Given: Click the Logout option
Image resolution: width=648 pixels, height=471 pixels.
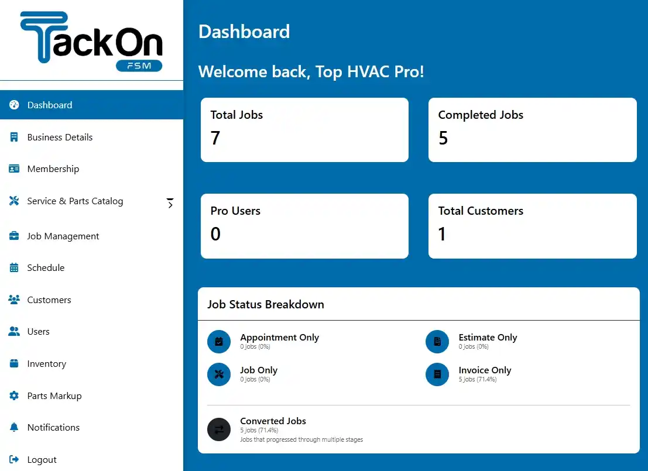Looking at the screenshot, I should click(41, 459).
